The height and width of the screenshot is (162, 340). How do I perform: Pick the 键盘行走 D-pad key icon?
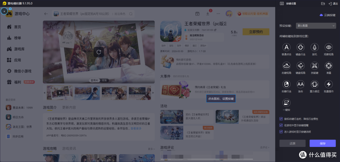301,47
